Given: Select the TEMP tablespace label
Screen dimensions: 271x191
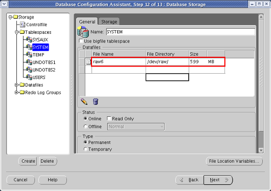Looking at the screenshot, I should tap(38, 55).
